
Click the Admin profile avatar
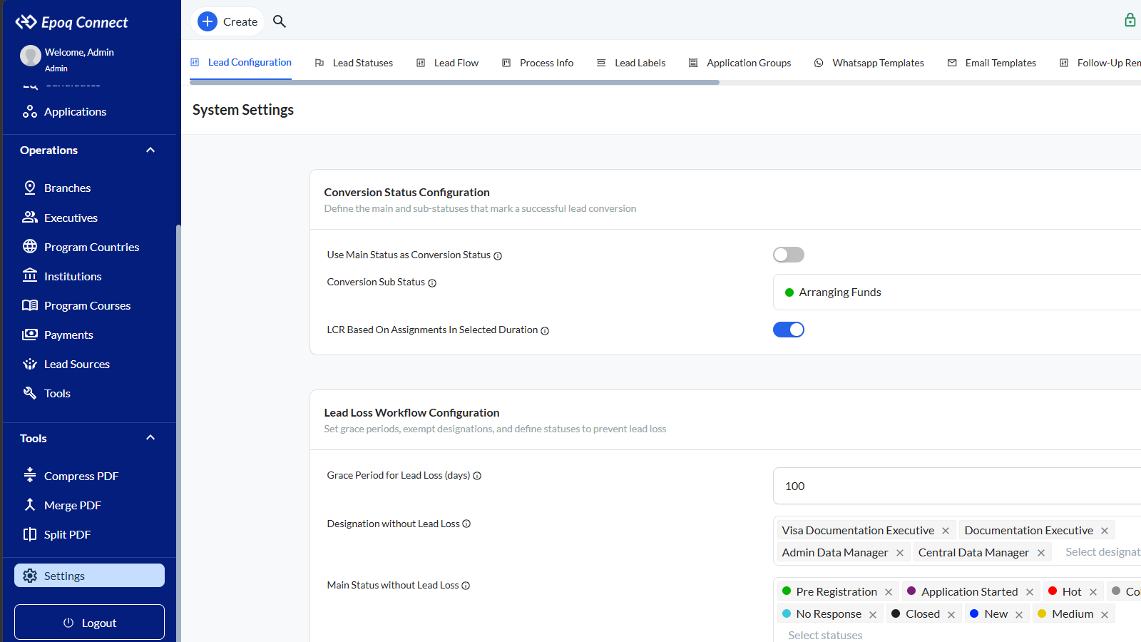coord(31,56)
